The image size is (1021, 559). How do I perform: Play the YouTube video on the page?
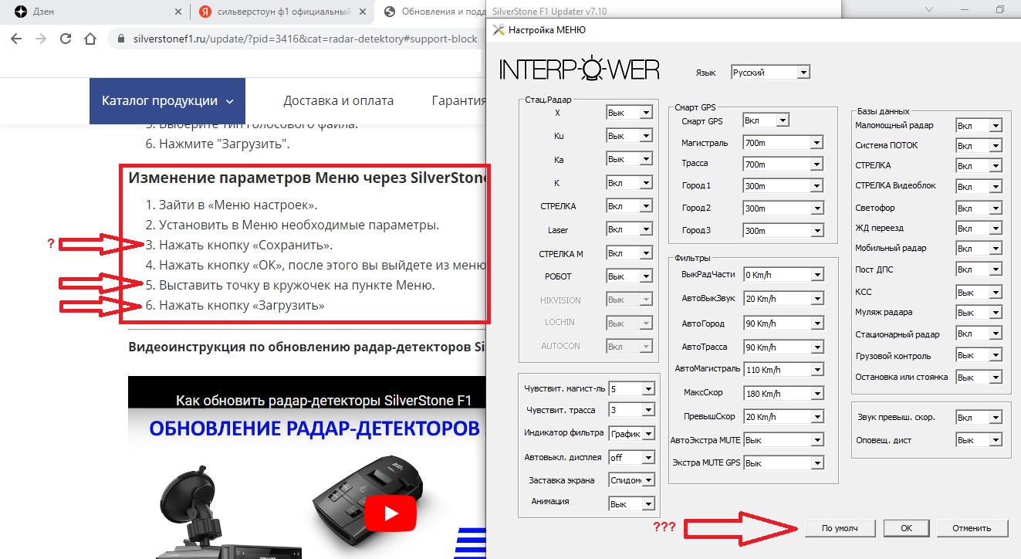[390, 514]
